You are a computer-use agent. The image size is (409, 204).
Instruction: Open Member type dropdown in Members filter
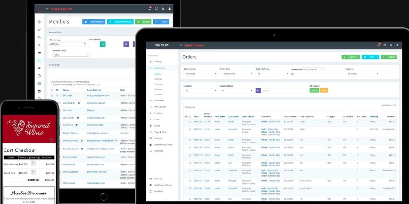pyautogui.click(x=67, y=44)
